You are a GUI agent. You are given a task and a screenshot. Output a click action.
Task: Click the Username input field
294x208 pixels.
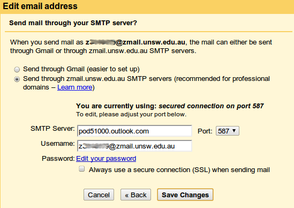(134, 146)
